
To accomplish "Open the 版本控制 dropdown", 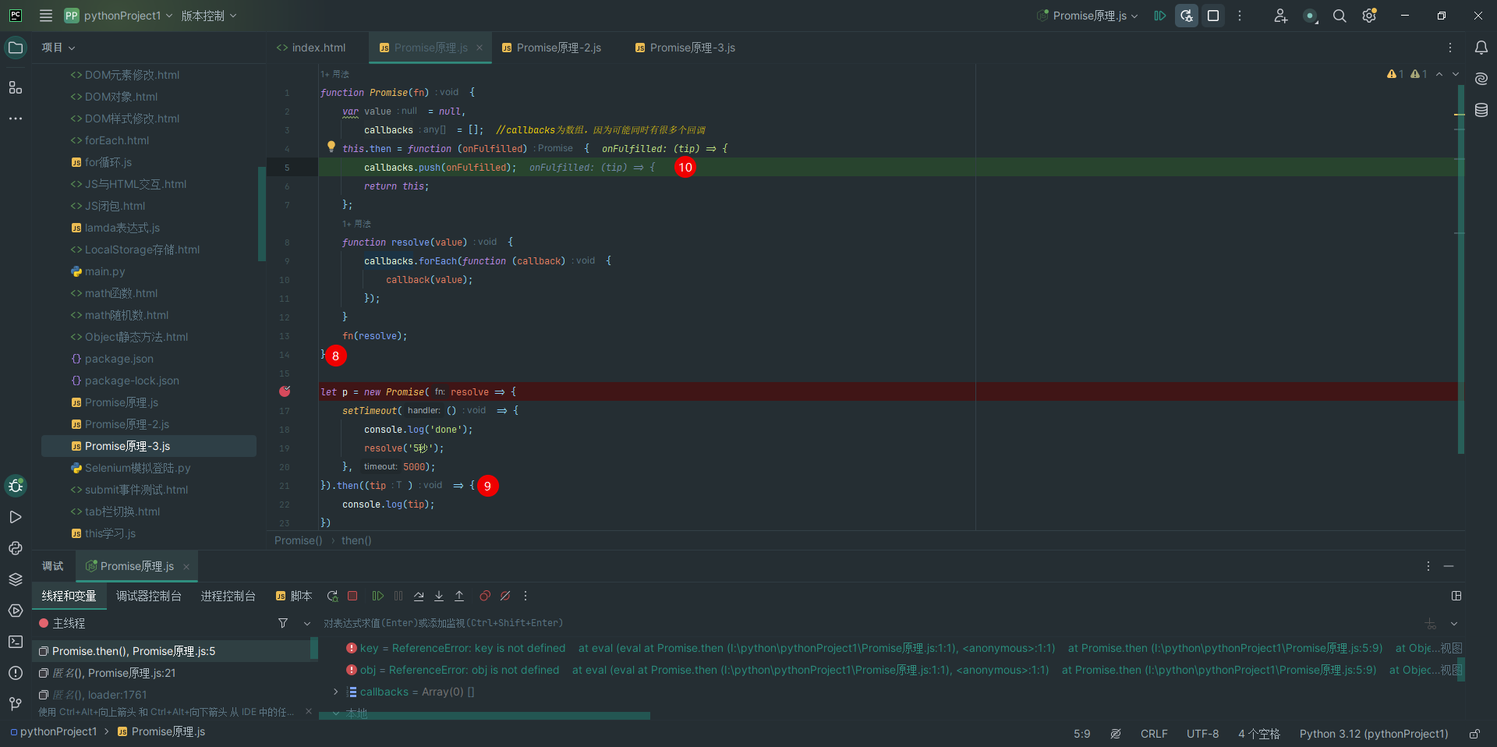I will tap(208, 16).
